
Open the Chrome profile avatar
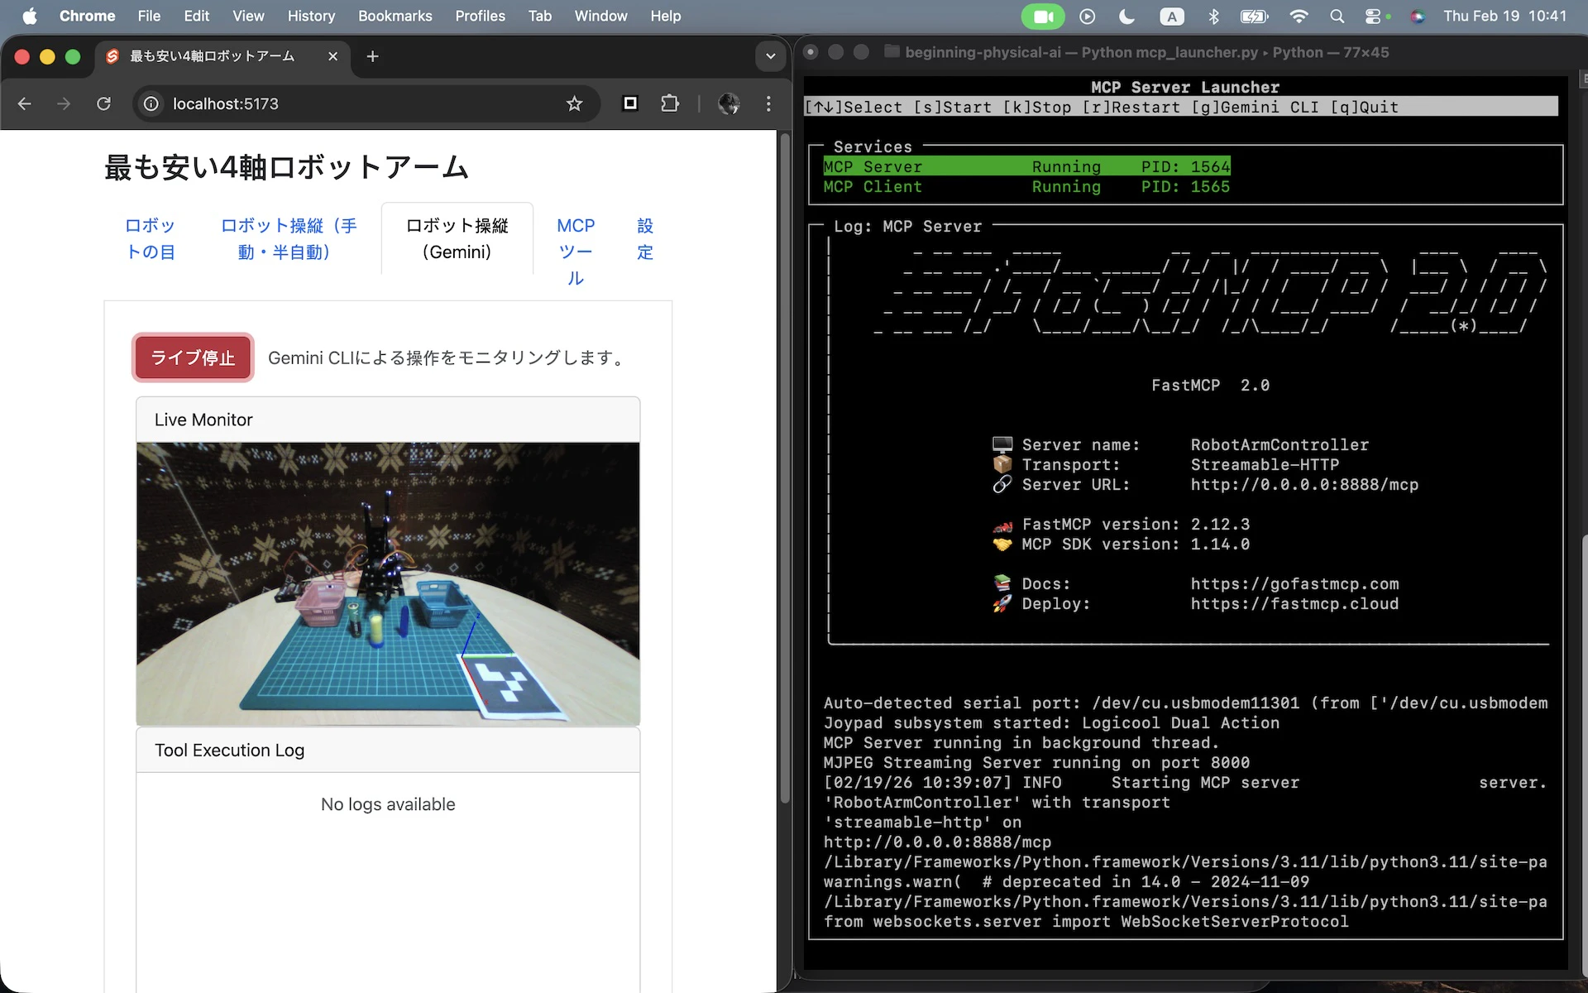(x=729, y=103)
